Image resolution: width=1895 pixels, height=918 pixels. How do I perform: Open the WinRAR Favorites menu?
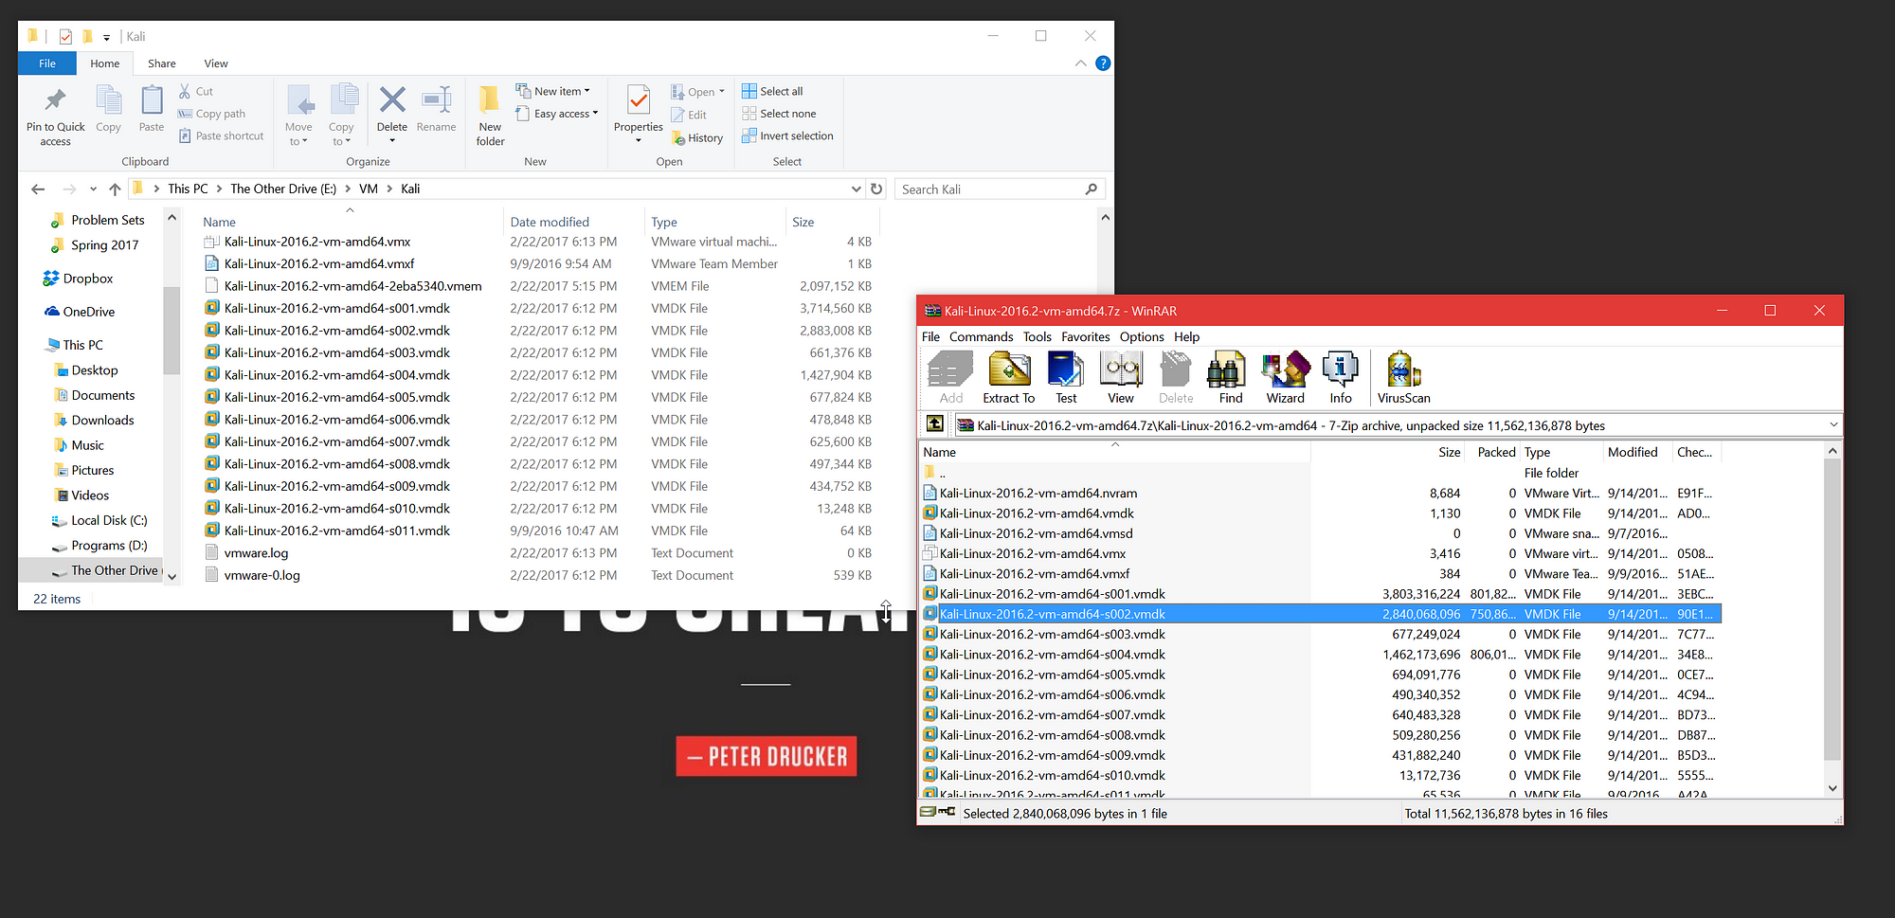pyautogui.click(x=1085, y=336)
